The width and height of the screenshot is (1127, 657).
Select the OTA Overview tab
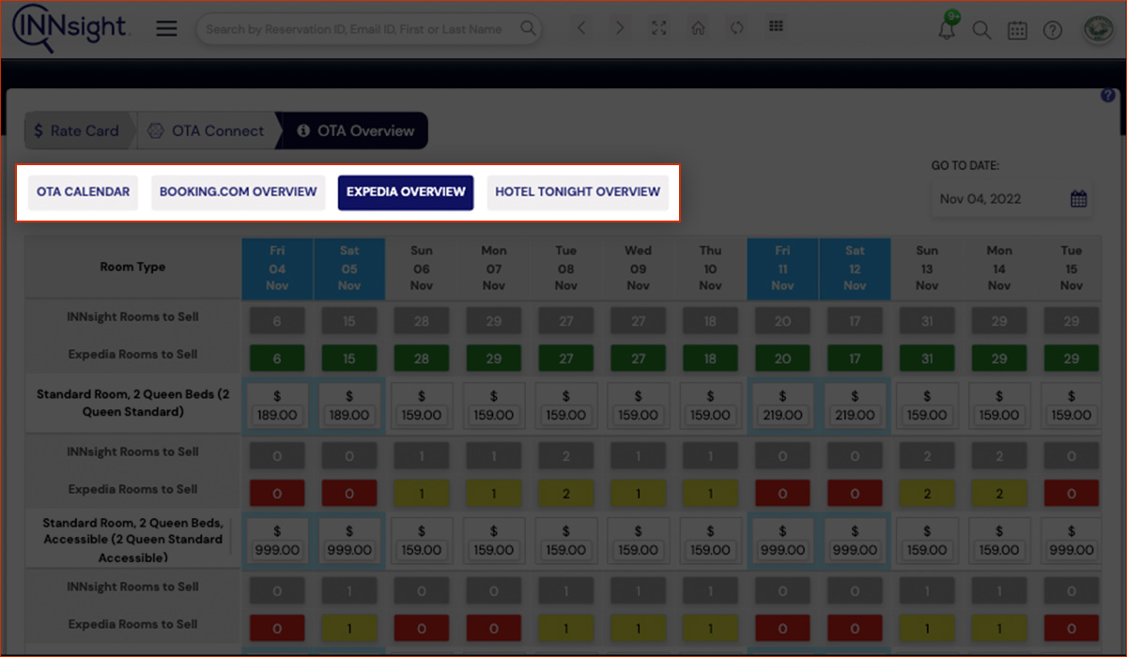(x=355, y=131)
